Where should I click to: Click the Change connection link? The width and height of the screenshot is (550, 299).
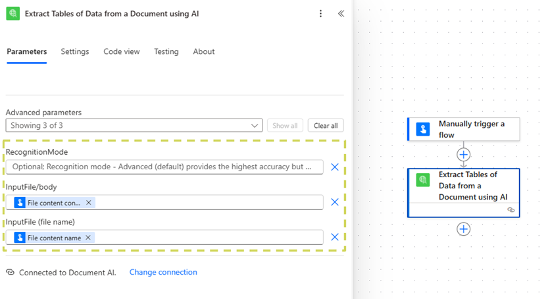[163, 272]
